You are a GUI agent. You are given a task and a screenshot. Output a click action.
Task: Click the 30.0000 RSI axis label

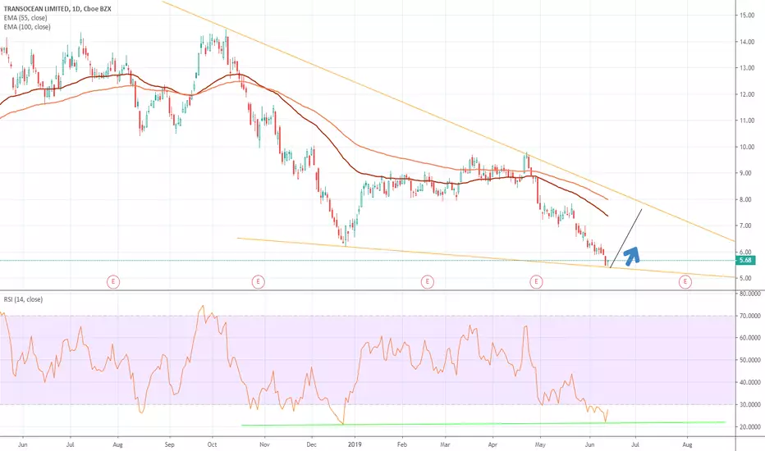750,405
